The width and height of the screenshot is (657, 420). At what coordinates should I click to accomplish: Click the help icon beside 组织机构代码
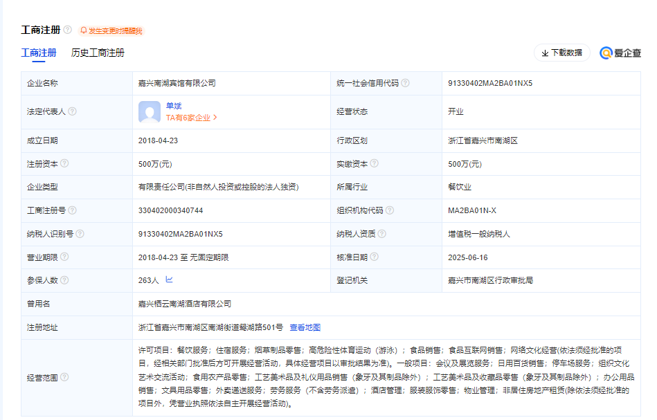[389, 210]
